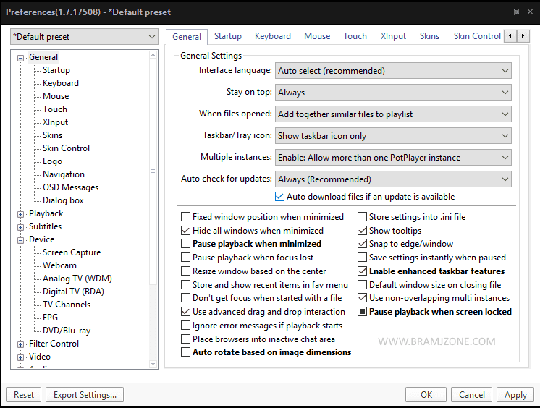This screenshot has width=540, height=408.
Task: Click the Cancel button
Action: tap(471, 394)
